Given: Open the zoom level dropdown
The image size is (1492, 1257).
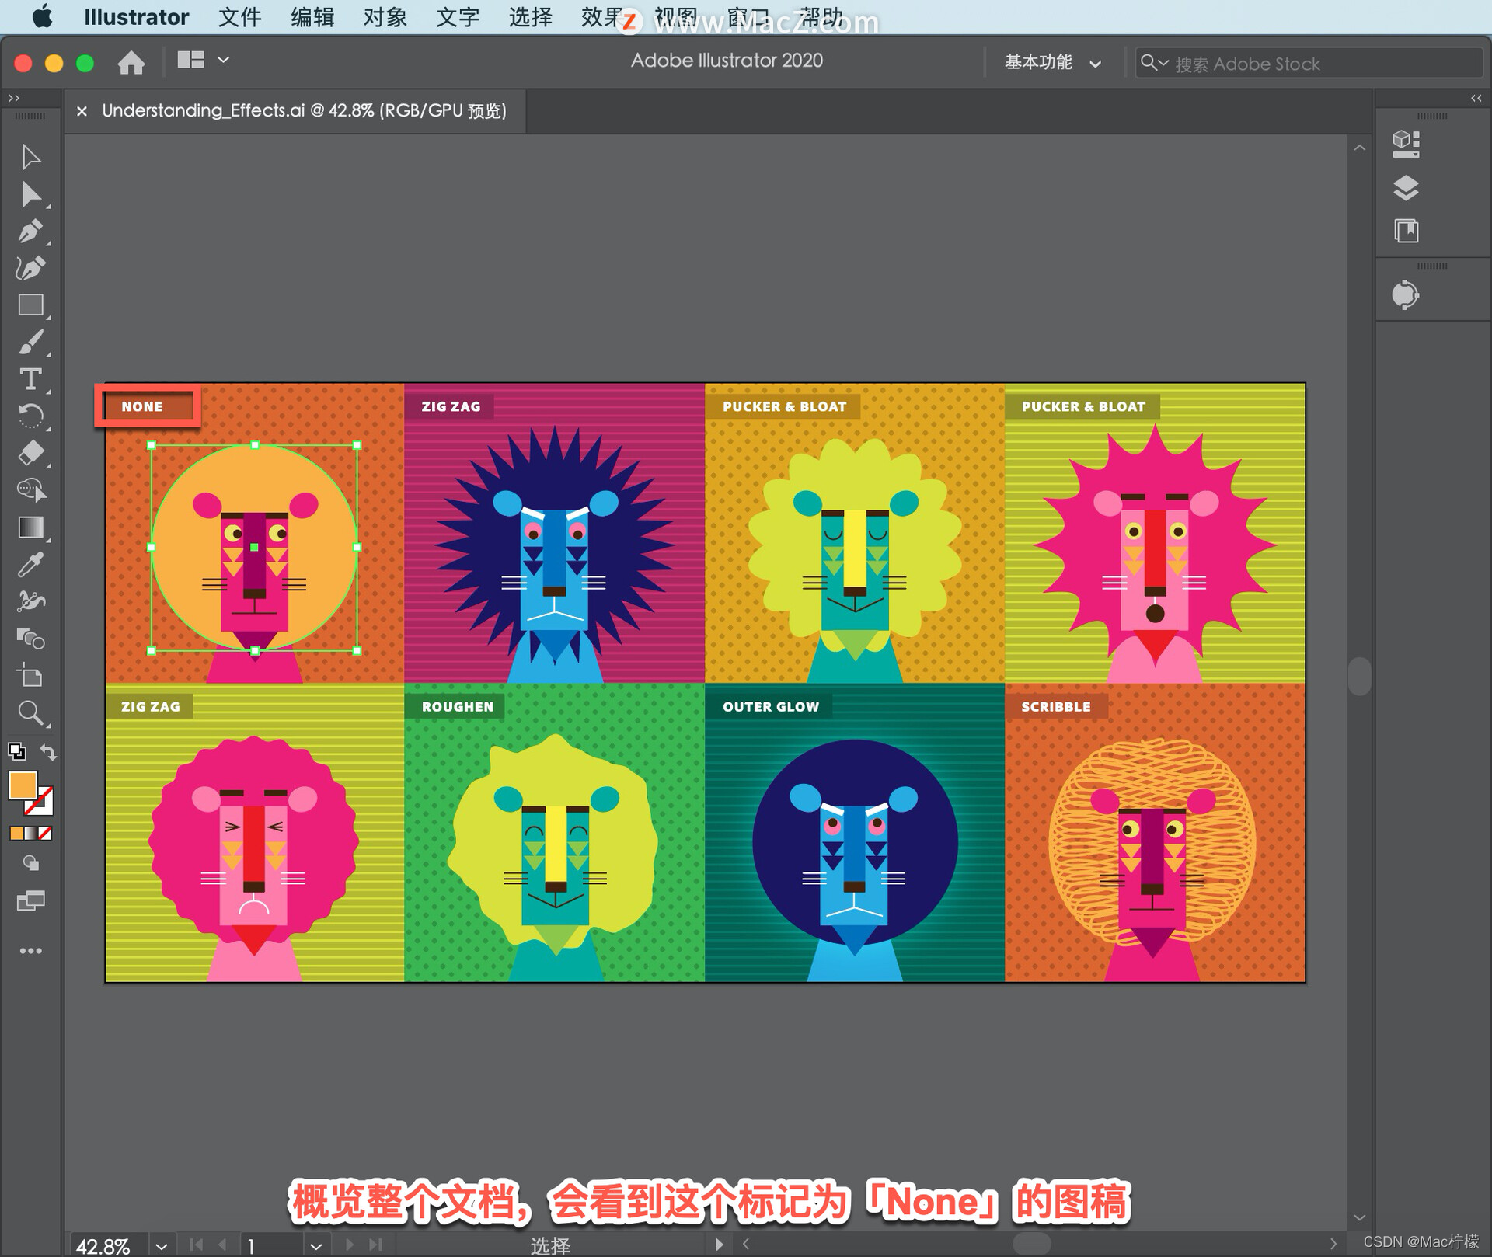Looking at the screenshot, I should tap(161, 1246).
